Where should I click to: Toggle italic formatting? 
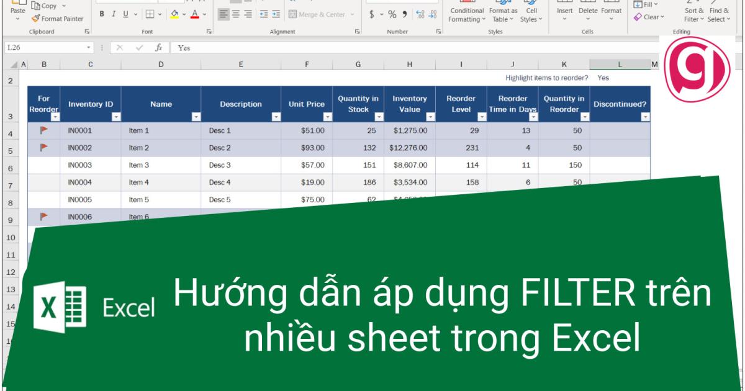pos(114,14)
